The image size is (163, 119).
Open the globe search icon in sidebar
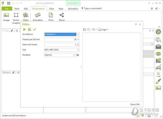pos(158,40)
